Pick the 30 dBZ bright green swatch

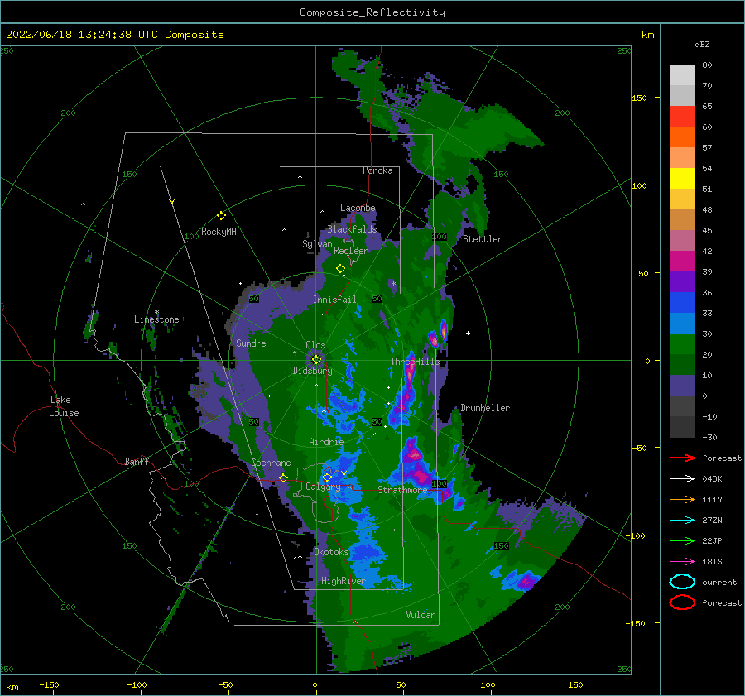tap(682, 343)
